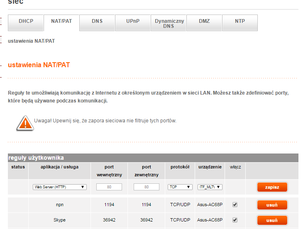The height and width of the screenshot is (229, 308).
Task: Expand the Web Server (HTTP) service dropdown
Action: [60, 187]
